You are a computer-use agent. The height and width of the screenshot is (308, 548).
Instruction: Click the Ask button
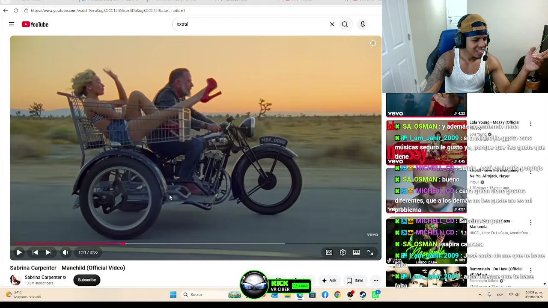click(x=329, y=281)
